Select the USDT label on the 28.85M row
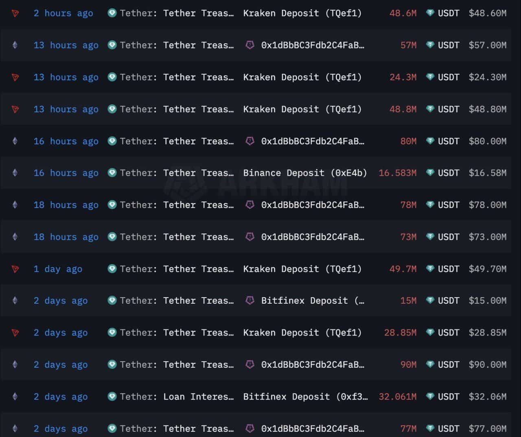 448,333
